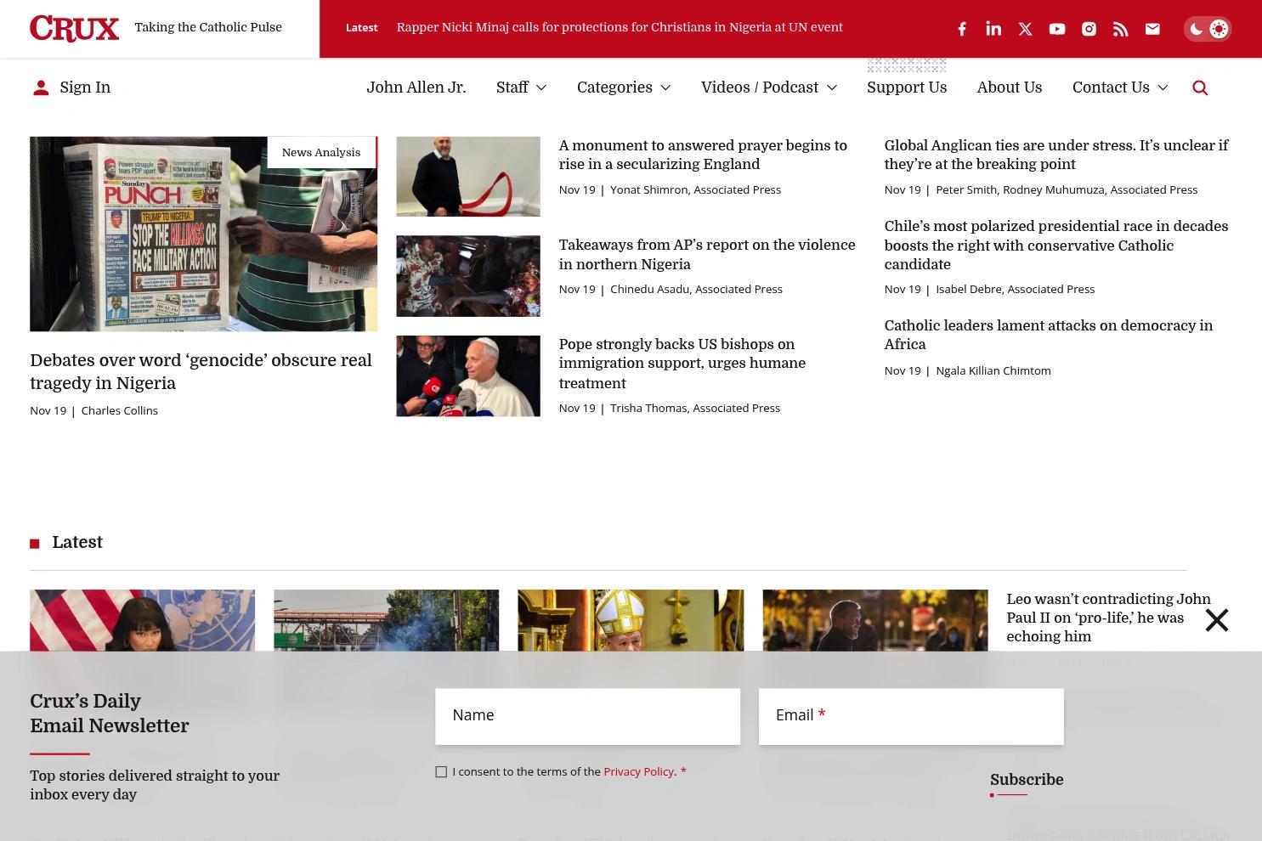This screenshot has height=841, width=1262.
Task: Check the Privacy Policy consent checkbox
Action: (x=441, y=772)
